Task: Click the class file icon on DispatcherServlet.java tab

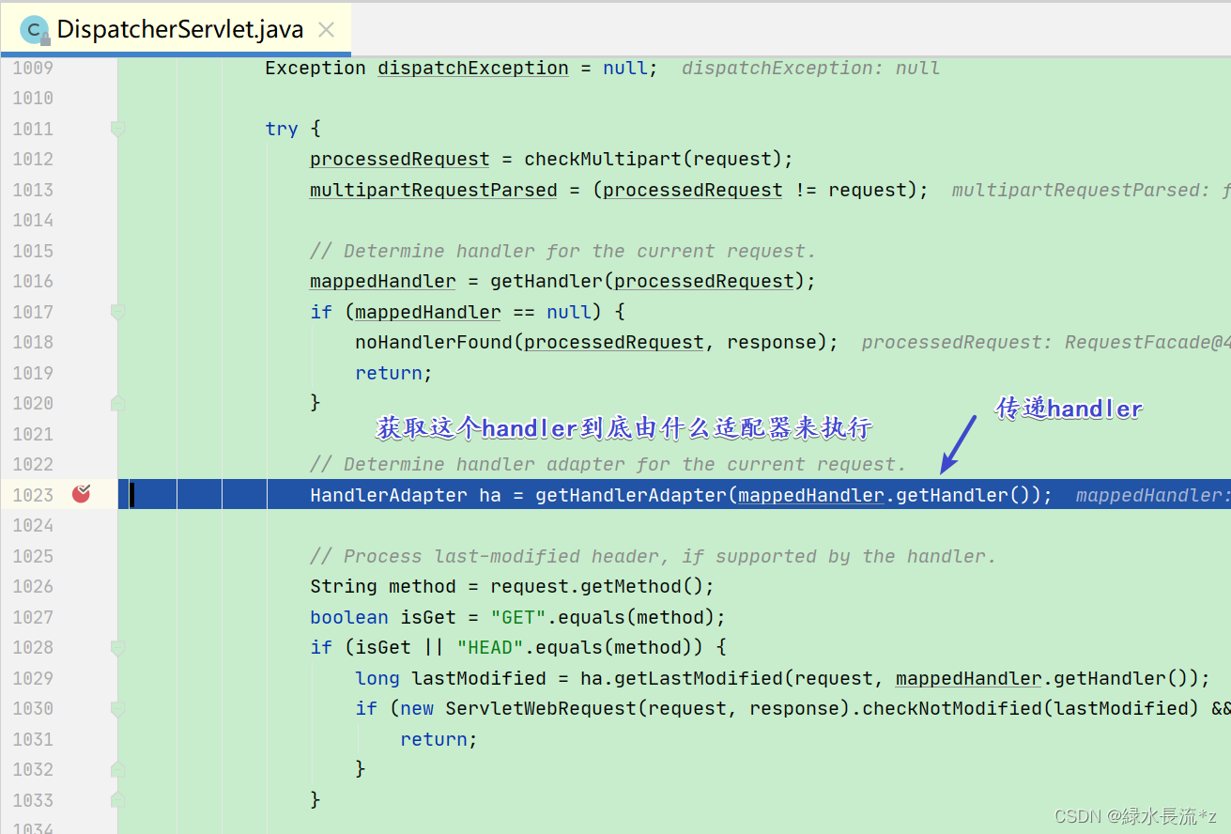Action: point(35,30)
